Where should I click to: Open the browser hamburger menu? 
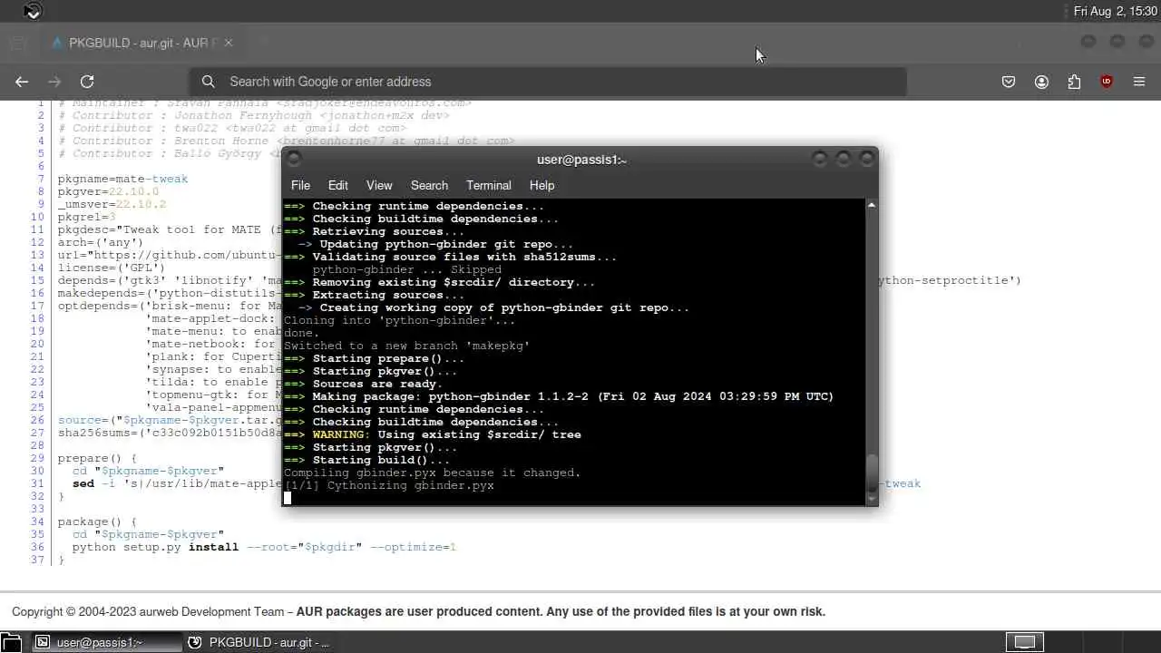(x=1139, y=82)
